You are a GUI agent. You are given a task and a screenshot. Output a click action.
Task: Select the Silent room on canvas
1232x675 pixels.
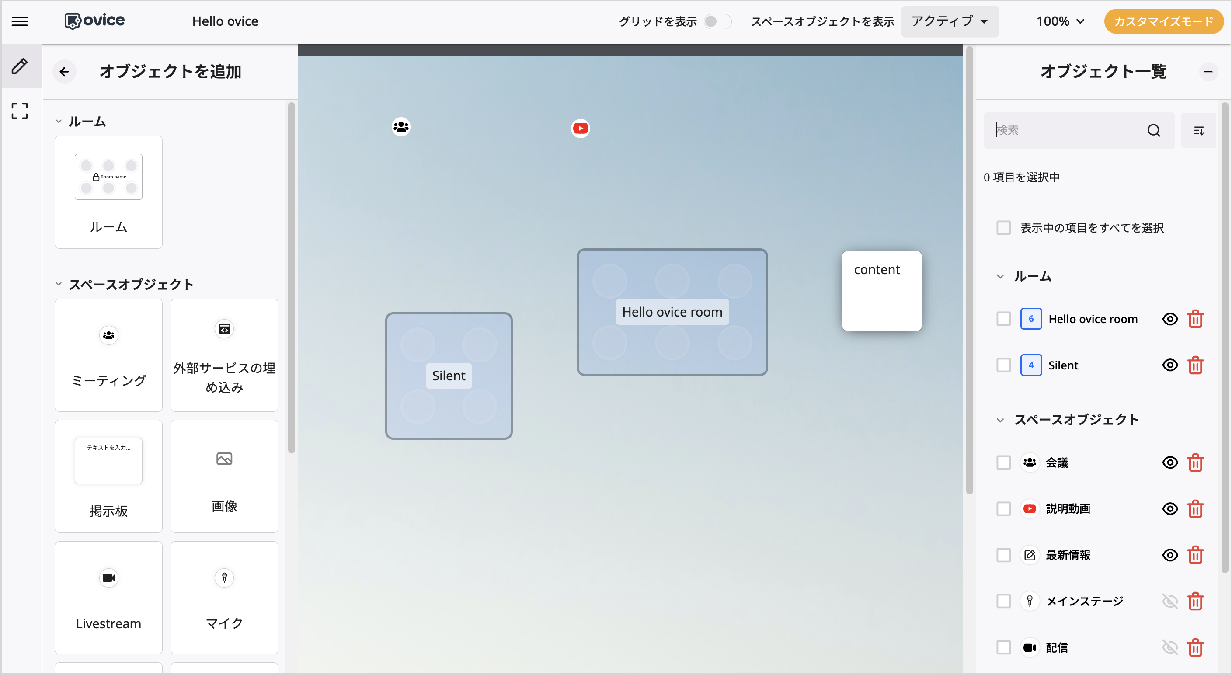[x=449, y=376]
